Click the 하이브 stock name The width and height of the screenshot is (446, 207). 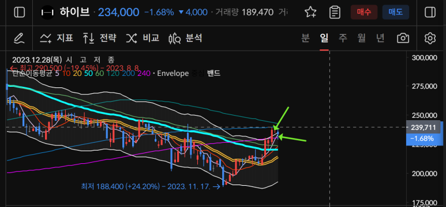coord(74,12)
